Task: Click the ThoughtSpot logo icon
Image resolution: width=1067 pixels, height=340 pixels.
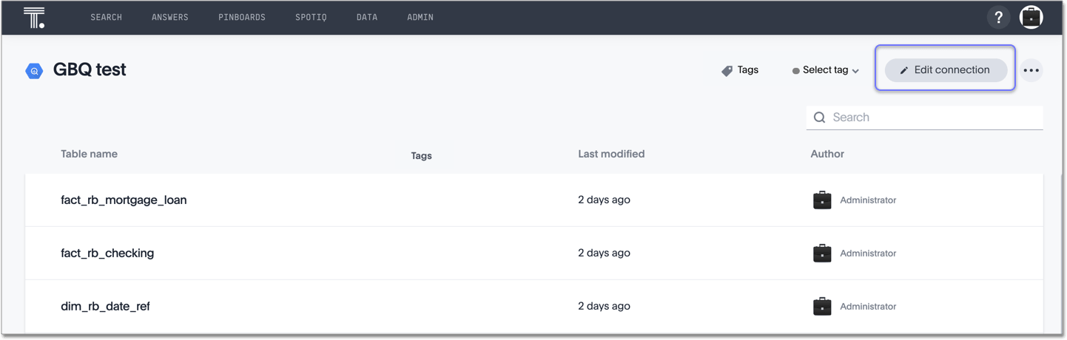Action: pos(34,17)
